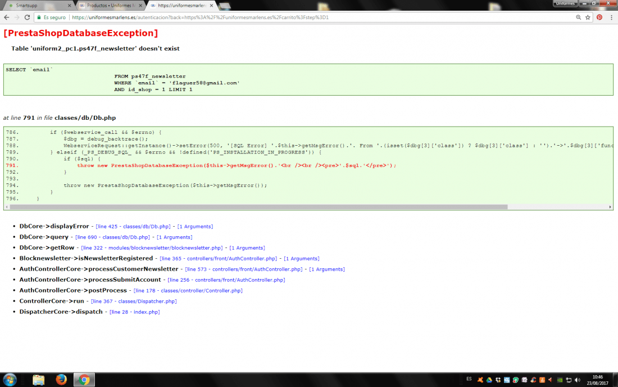Open link line 365 AuthController.php

219,258
